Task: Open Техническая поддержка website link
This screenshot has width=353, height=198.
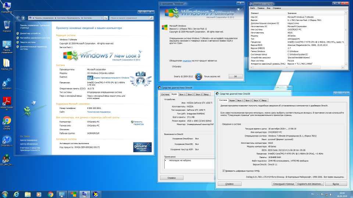Action: (x=99, y=112)
